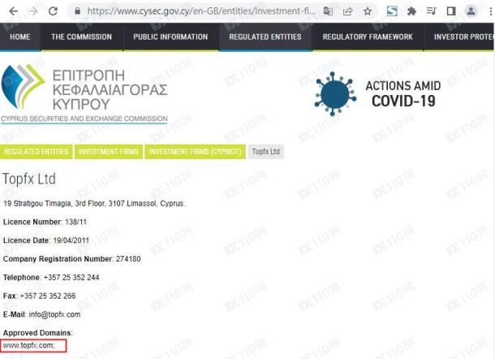Screen dimensions: 495x359
Task: Open the media control icon
Action: click(x=431, y=11)
